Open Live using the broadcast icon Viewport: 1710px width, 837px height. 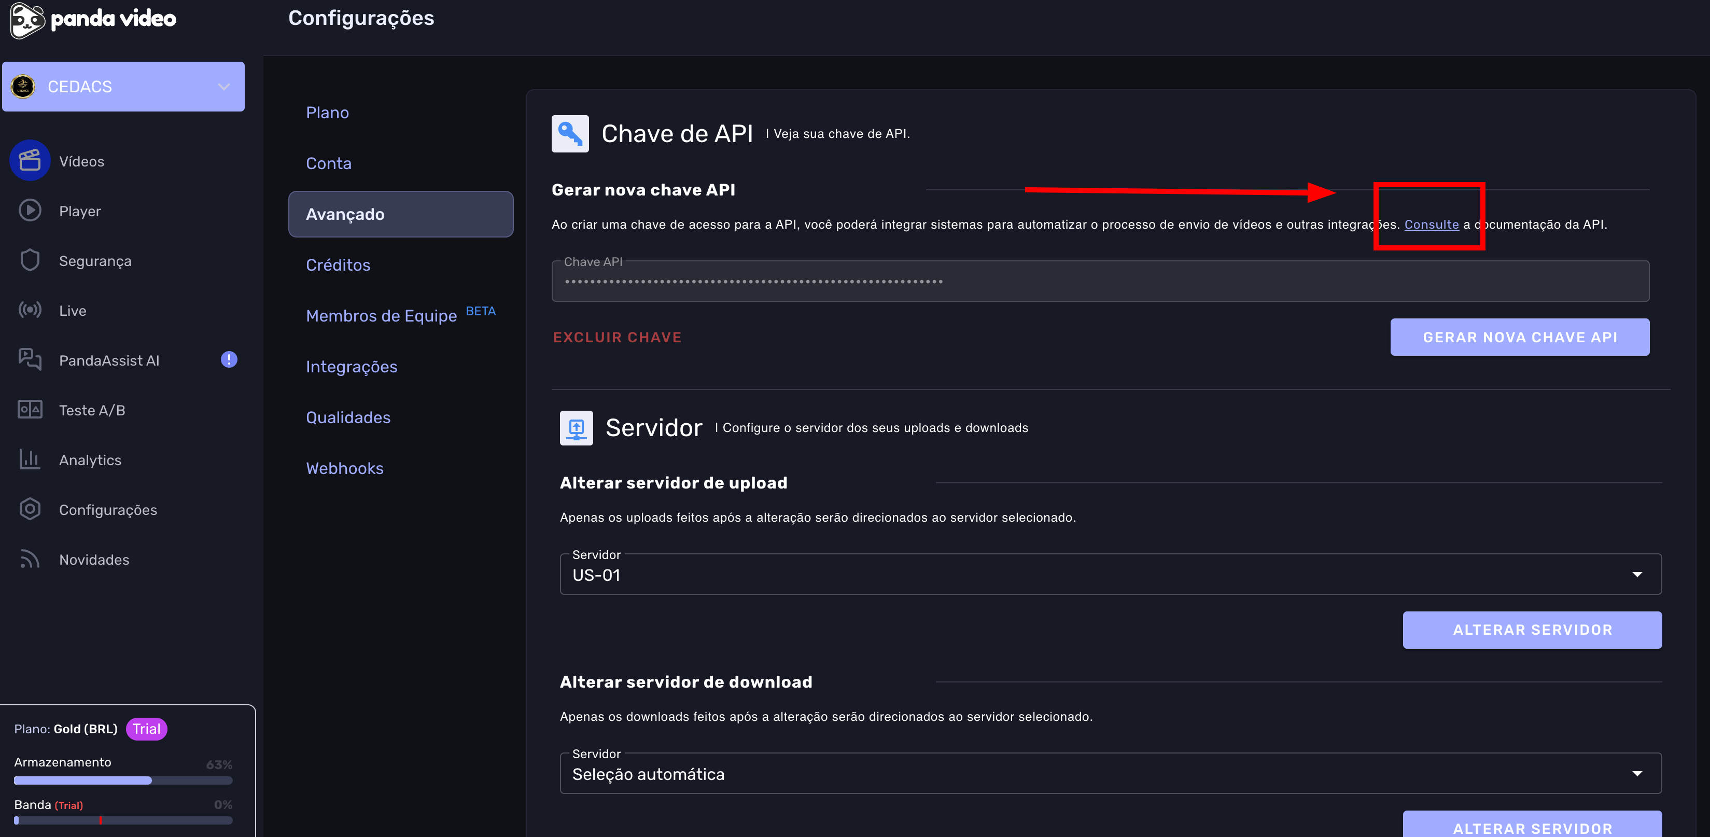pyautogui.click(x=30, y=310)
